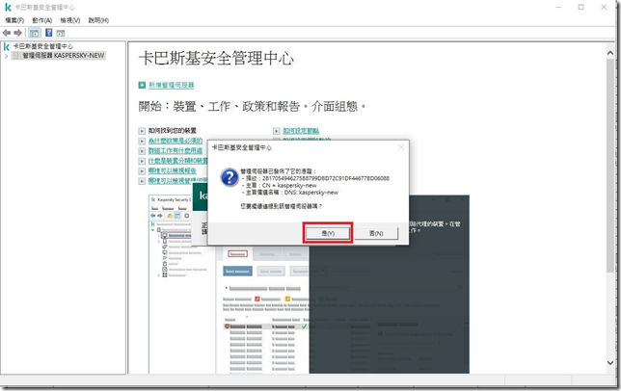The width and height of the screenshot is (621, 391).
Task: Click 是(Y) to connect to server
Action: click(x=331, y=233)
